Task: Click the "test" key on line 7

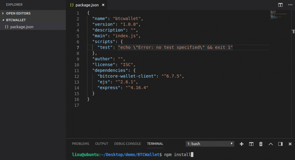Action: click(x=105, y=47)
